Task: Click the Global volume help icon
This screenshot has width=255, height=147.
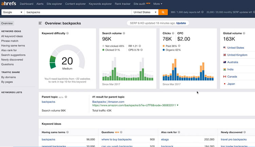Action: coord(245,34)
